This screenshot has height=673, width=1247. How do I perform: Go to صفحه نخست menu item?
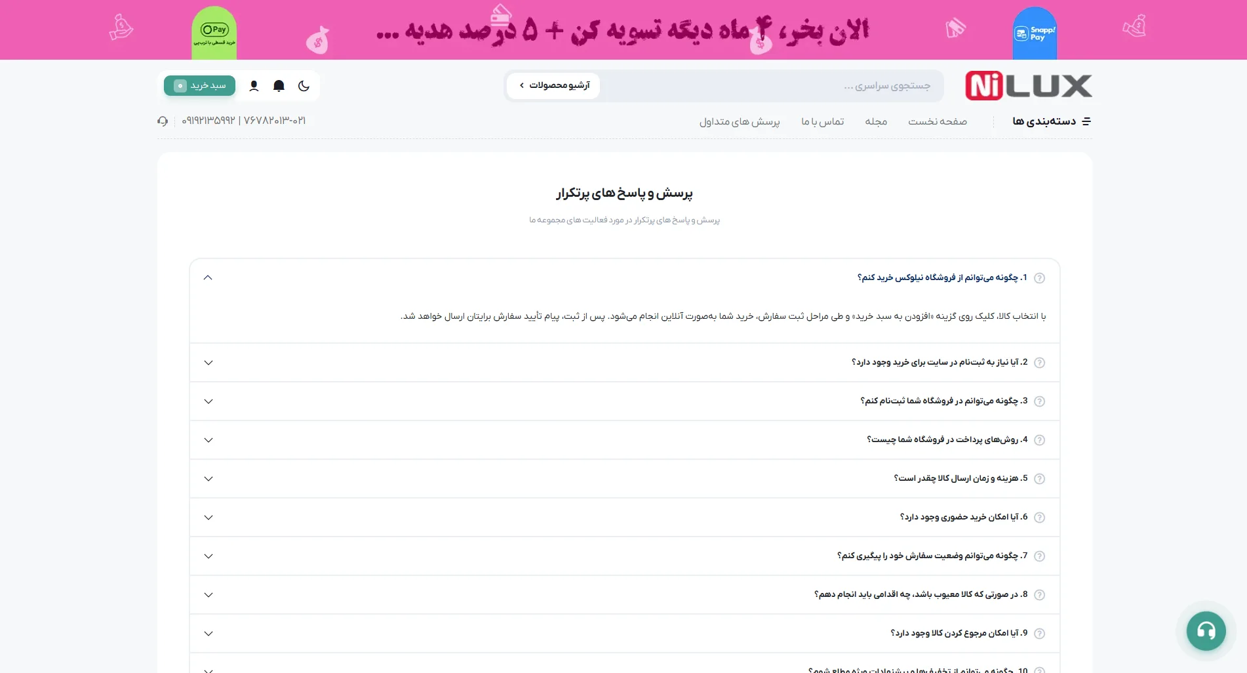click(937, 121)
